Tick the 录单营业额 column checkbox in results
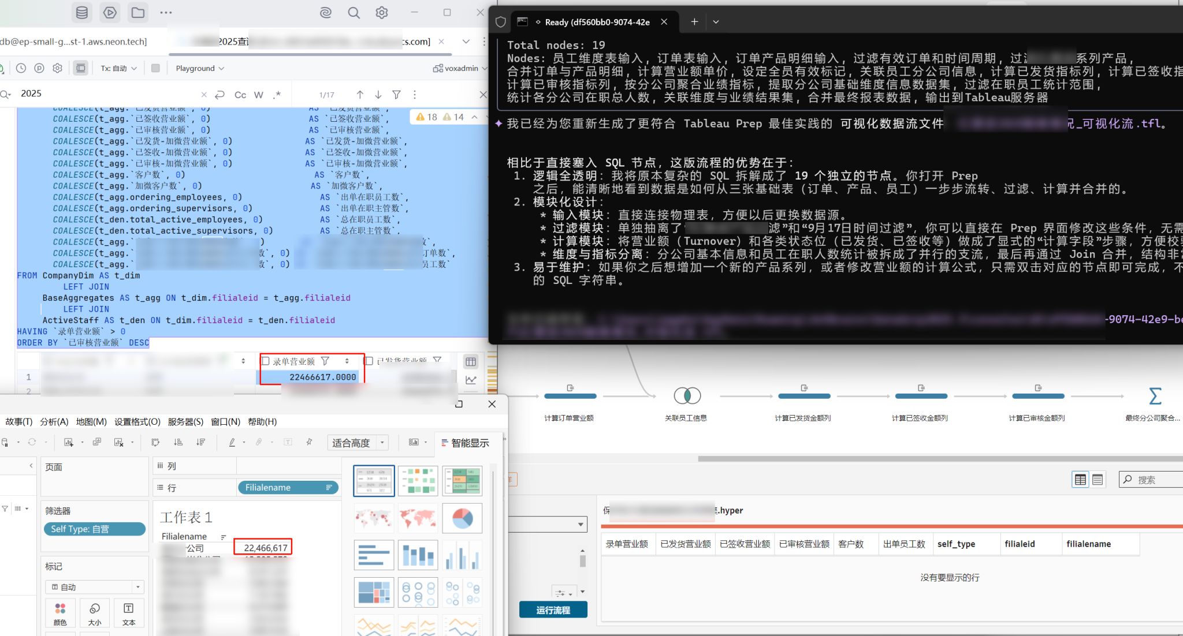The width and height of the screenshot is (1183, 636). [x=266, y=361]
